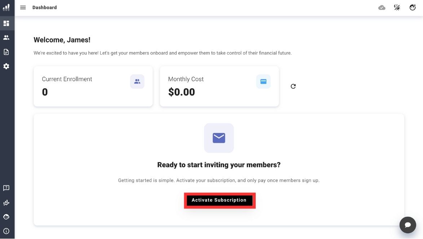Image resolution: width=423 pixels, height=239 pixels.
Task: Check cloud sync status icon
Action: [382, 7]
